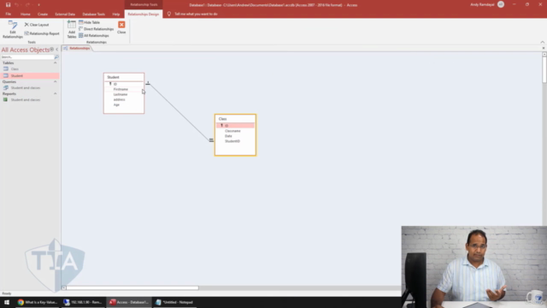
Task: Open the External Data tab
Action: pyautogui.click(x=65, y=15)
